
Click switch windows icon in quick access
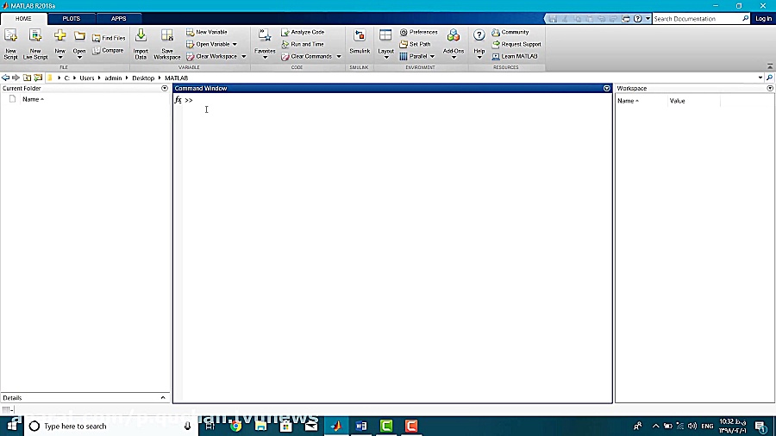(626, 19)
